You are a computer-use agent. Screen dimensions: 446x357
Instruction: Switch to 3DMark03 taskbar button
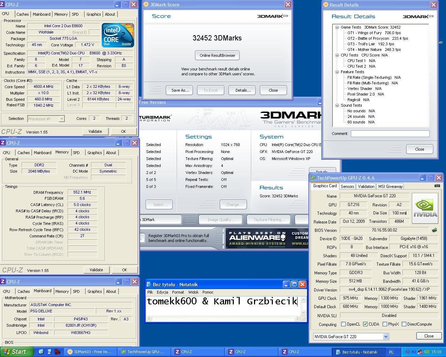90,352
